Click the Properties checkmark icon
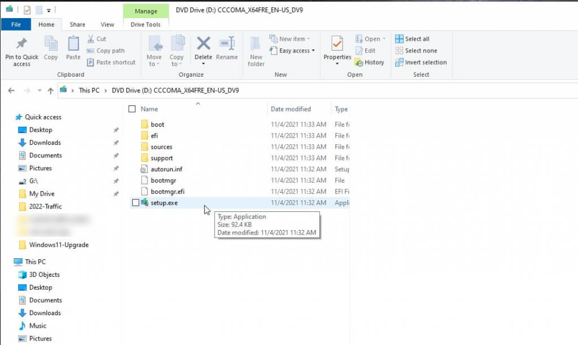 point(337,43)
